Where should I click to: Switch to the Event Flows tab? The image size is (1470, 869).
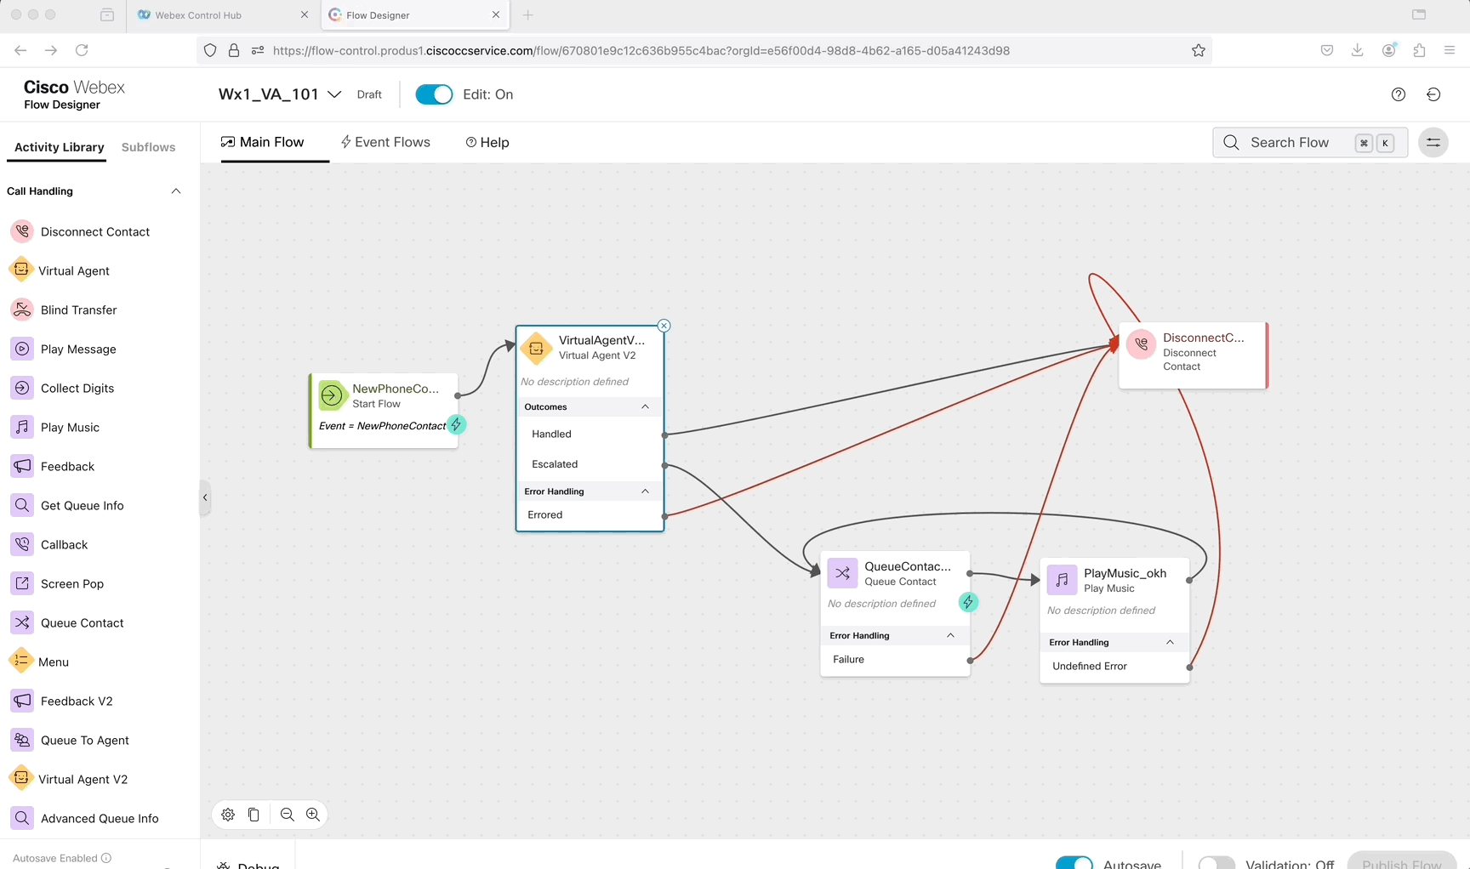[385, 142]
